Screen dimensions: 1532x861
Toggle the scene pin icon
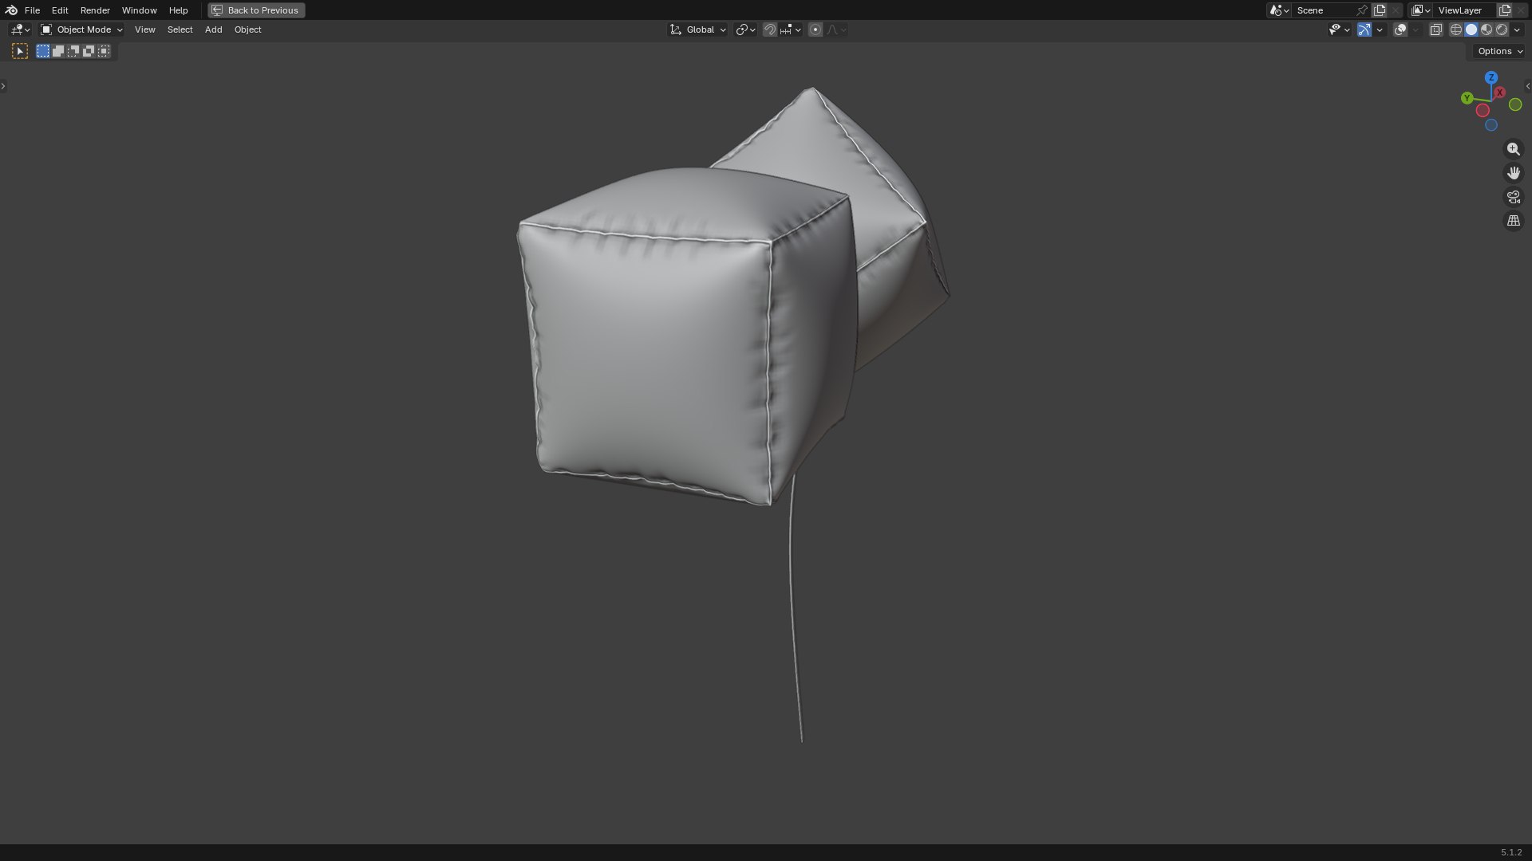point(1362,10)
